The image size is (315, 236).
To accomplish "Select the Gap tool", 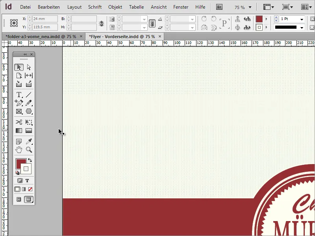I will pyautogui.click(x=29, y=76).
